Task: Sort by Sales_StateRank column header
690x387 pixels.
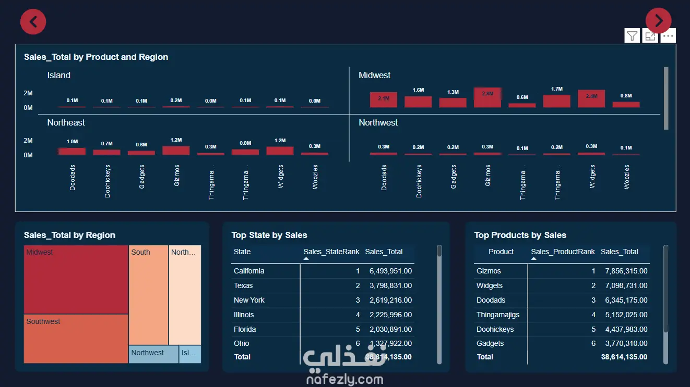Action: coord(331,252)
